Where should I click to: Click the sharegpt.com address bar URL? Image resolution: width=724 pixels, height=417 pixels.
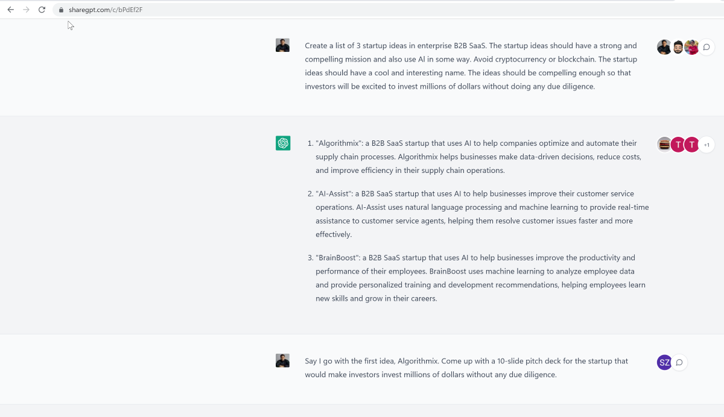click(x=106, y=10)
